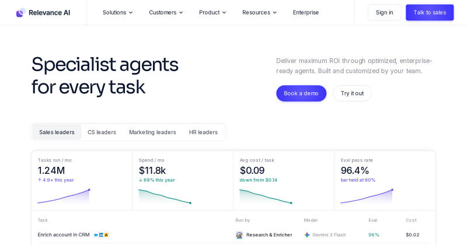Viewport: 467px width, 245px height.
Task: Click the yellow integration icon in Enrich account row
Action: [x=106, y=235]
